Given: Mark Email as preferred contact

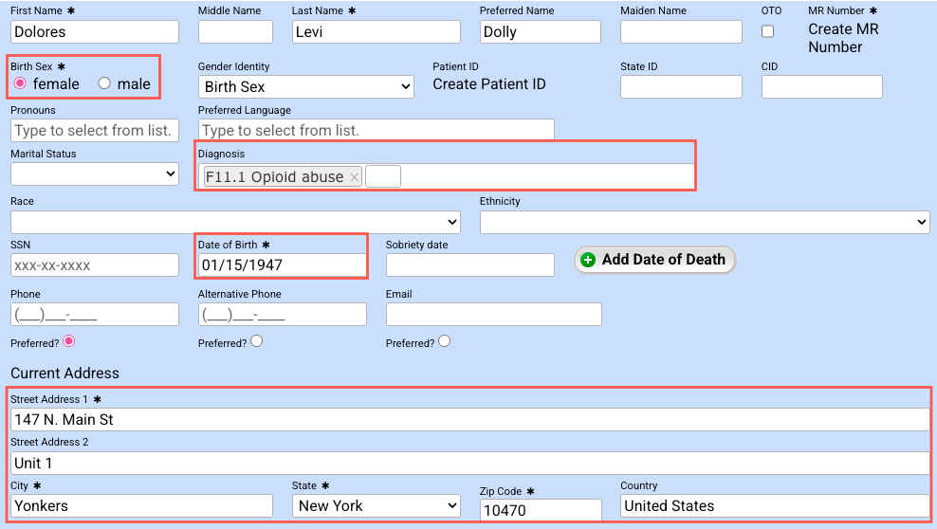Looking at the screenshot, I should click(x=444, y=341).
